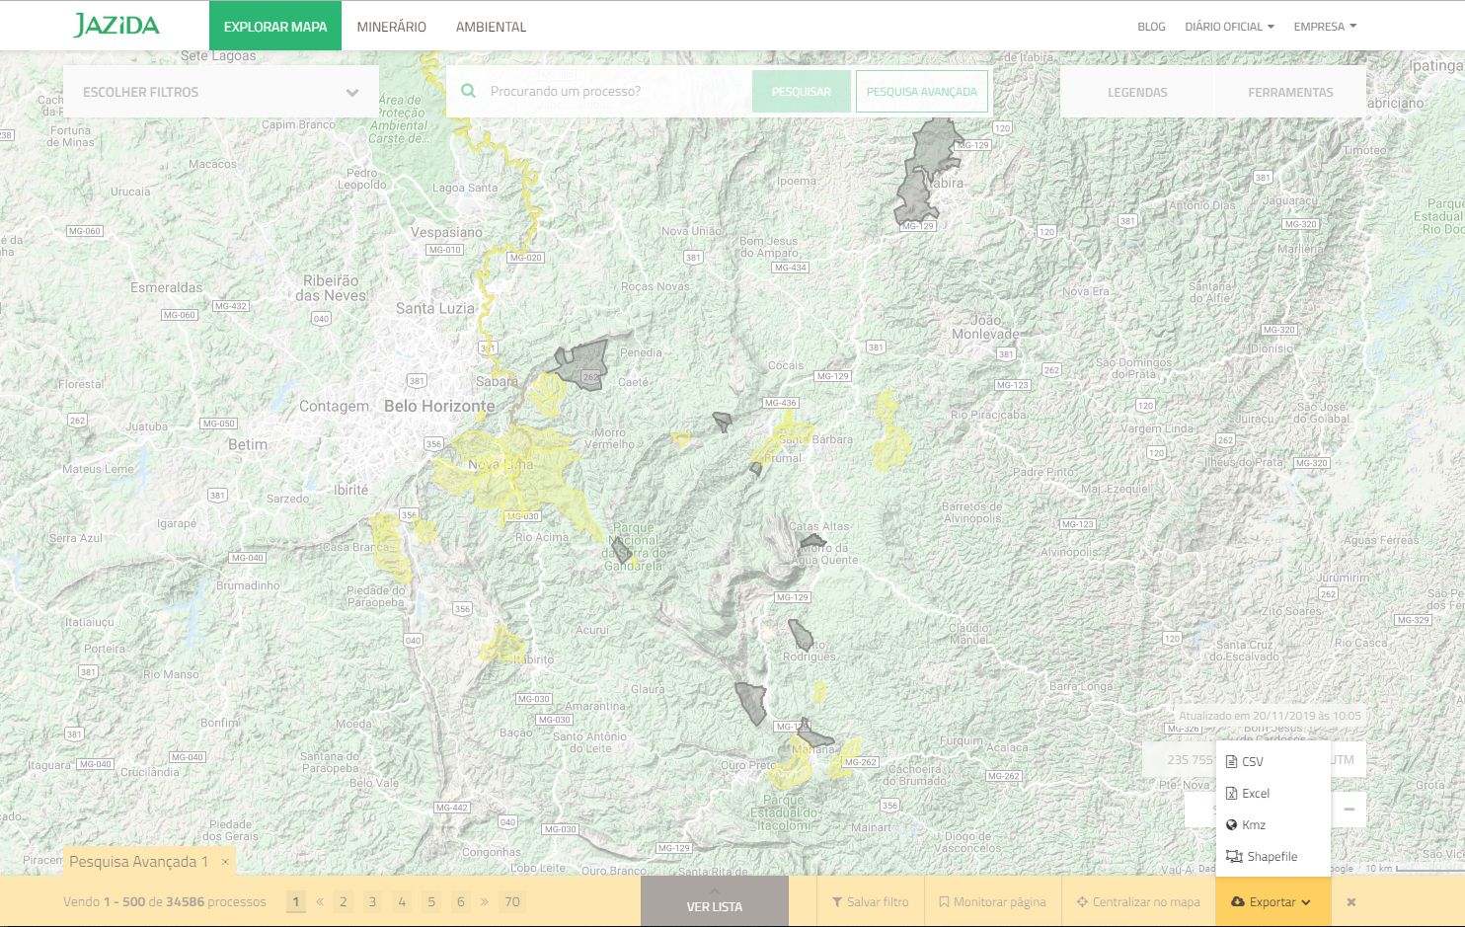Go to results page 5

pos(431,901)
